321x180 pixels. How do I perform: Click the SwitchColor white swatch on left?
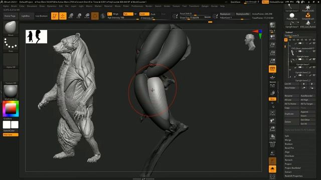[x=7, y=124]
